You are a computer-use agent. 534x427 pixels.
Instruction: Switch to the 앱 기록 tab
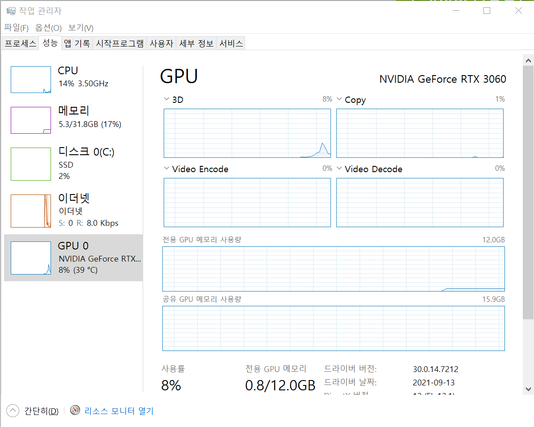[x=77, y=43]
